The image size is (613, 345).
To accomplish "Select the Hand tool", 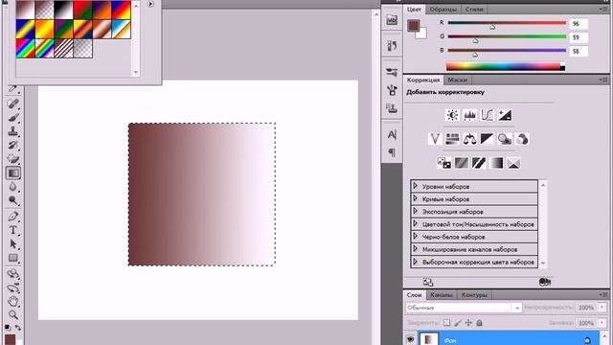I will (12, 301).
